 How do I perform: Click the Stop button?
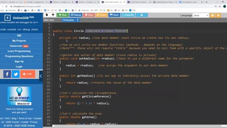89,15
